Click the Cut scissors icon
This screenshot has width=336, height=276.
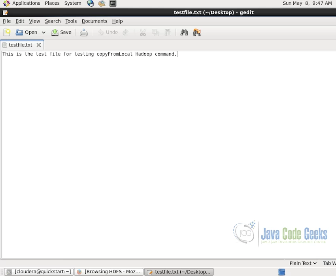143,32
